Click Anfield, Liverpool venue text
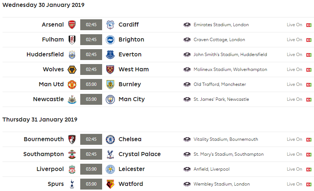314x191 pixels. coord(212,169)
